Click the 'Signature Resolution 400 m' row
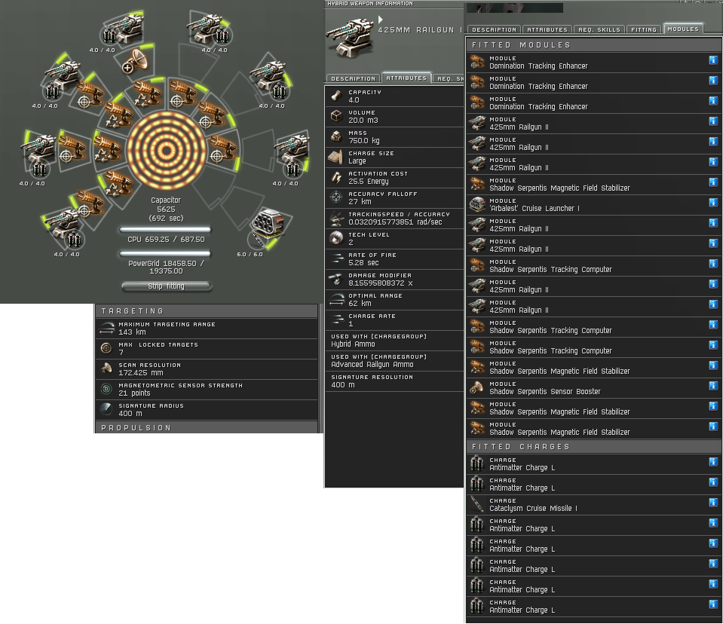 [394, 381]
